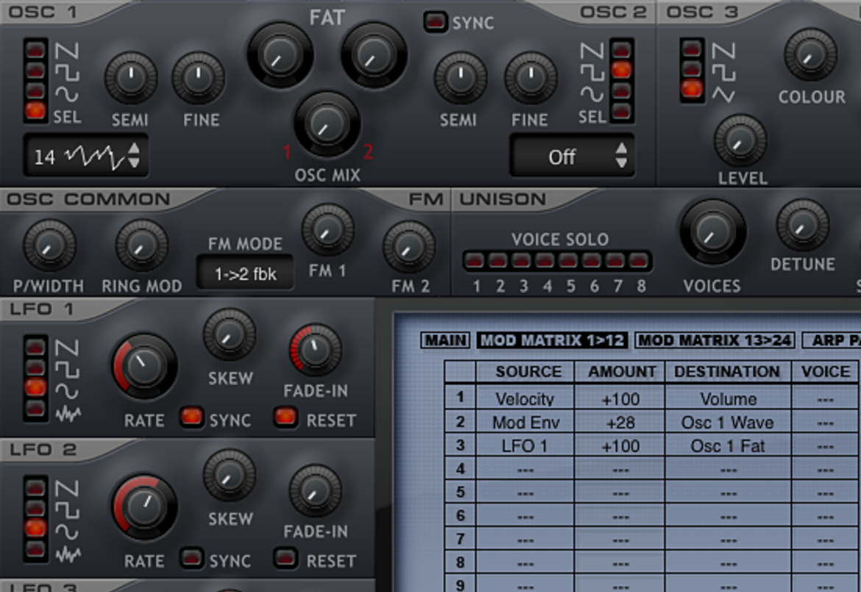Select sawtooth waveform LED on OSC 3
The width and height of the screenshot is (861, 592).
click(692, 49)
